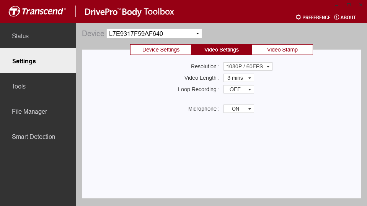This screenshot has height=206, width=367.
Task: Open the Tools section
Action: 38,86
